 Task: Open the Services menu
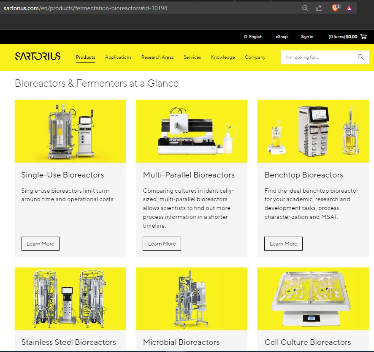[x=192, y=57]
